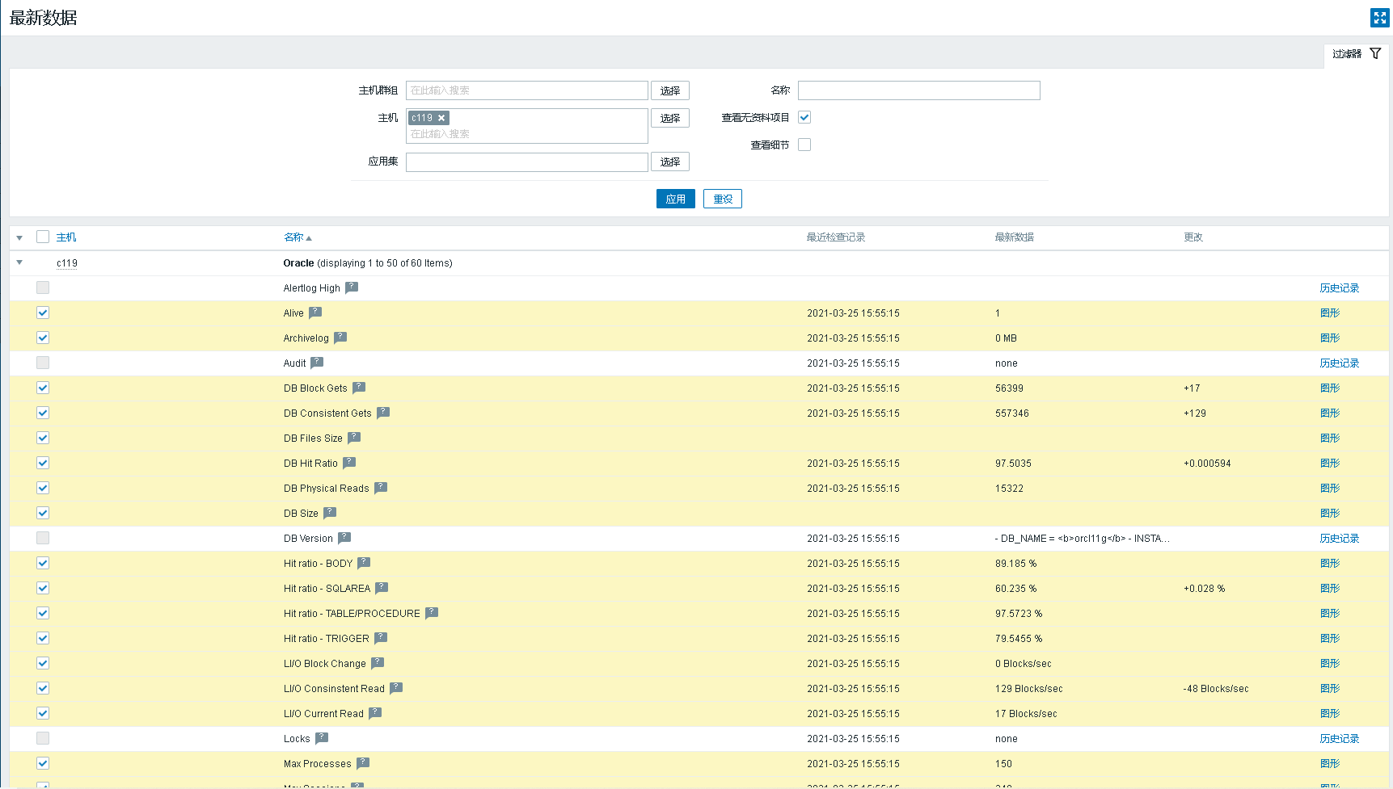Open 图形 graph for DB Hit Ratio
Viewport: 1393px width, 789px height.
1330,464
